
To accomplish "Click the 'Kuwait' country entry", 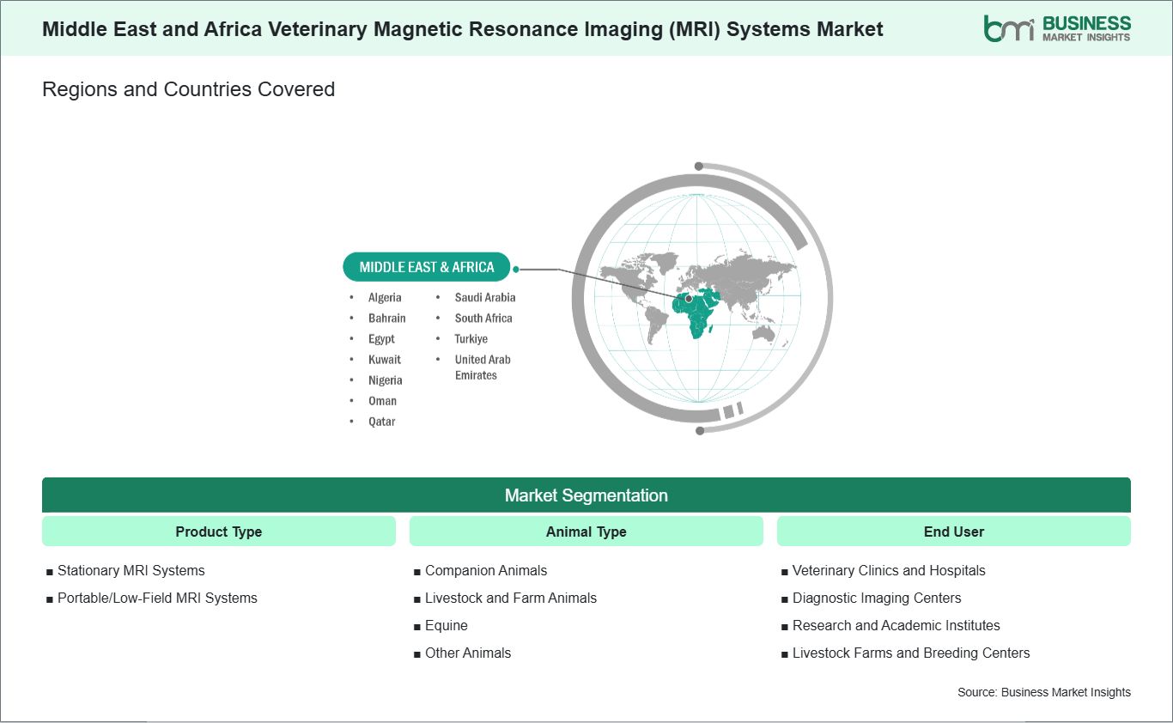I will [385, 360].
